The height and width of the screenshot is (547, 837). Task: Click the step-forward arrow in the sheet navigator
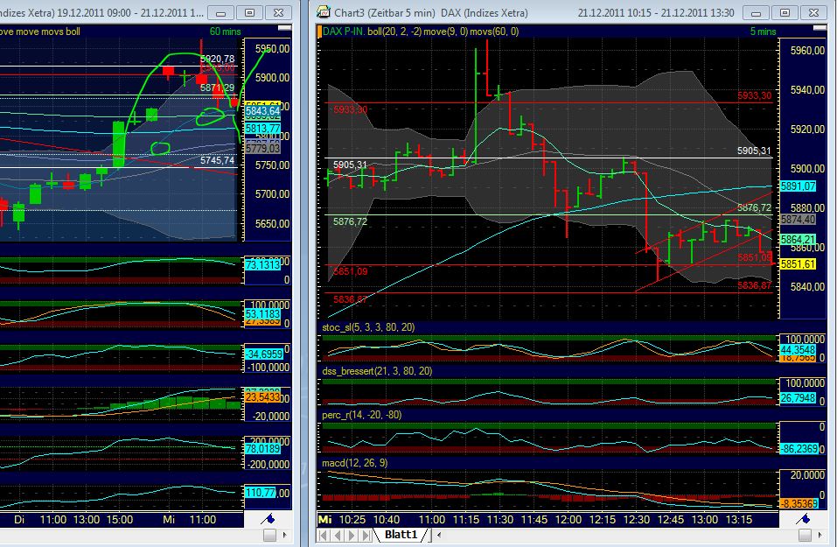pos(352,534)
